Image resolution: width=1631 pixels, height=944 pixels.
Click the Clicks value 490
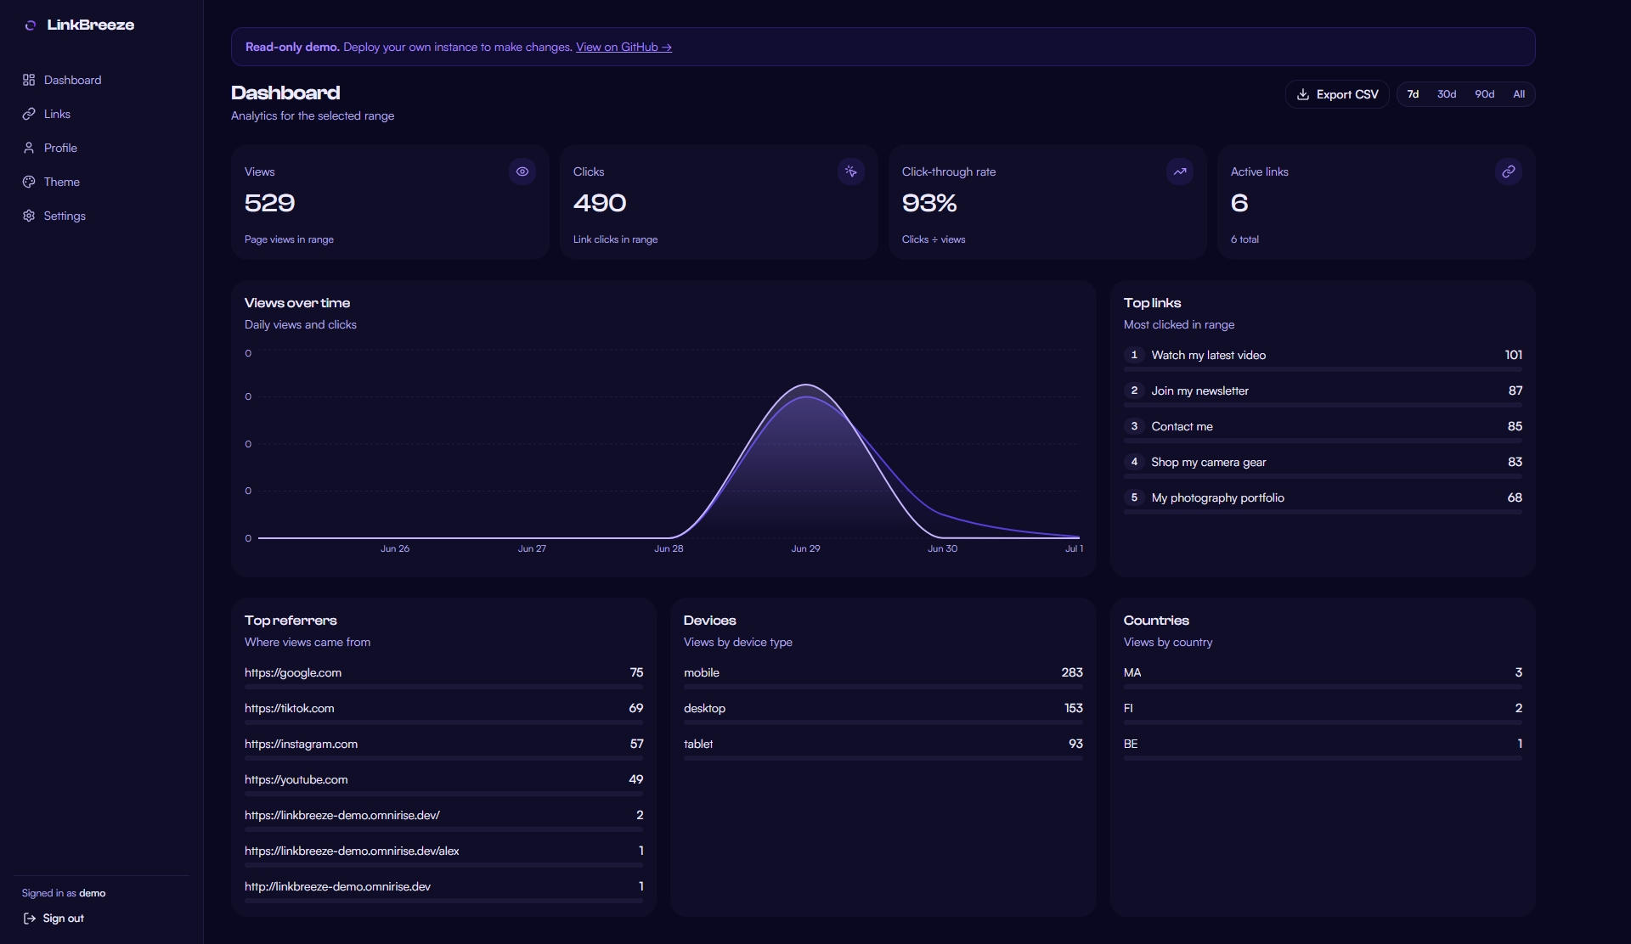(x=599, y=203)
